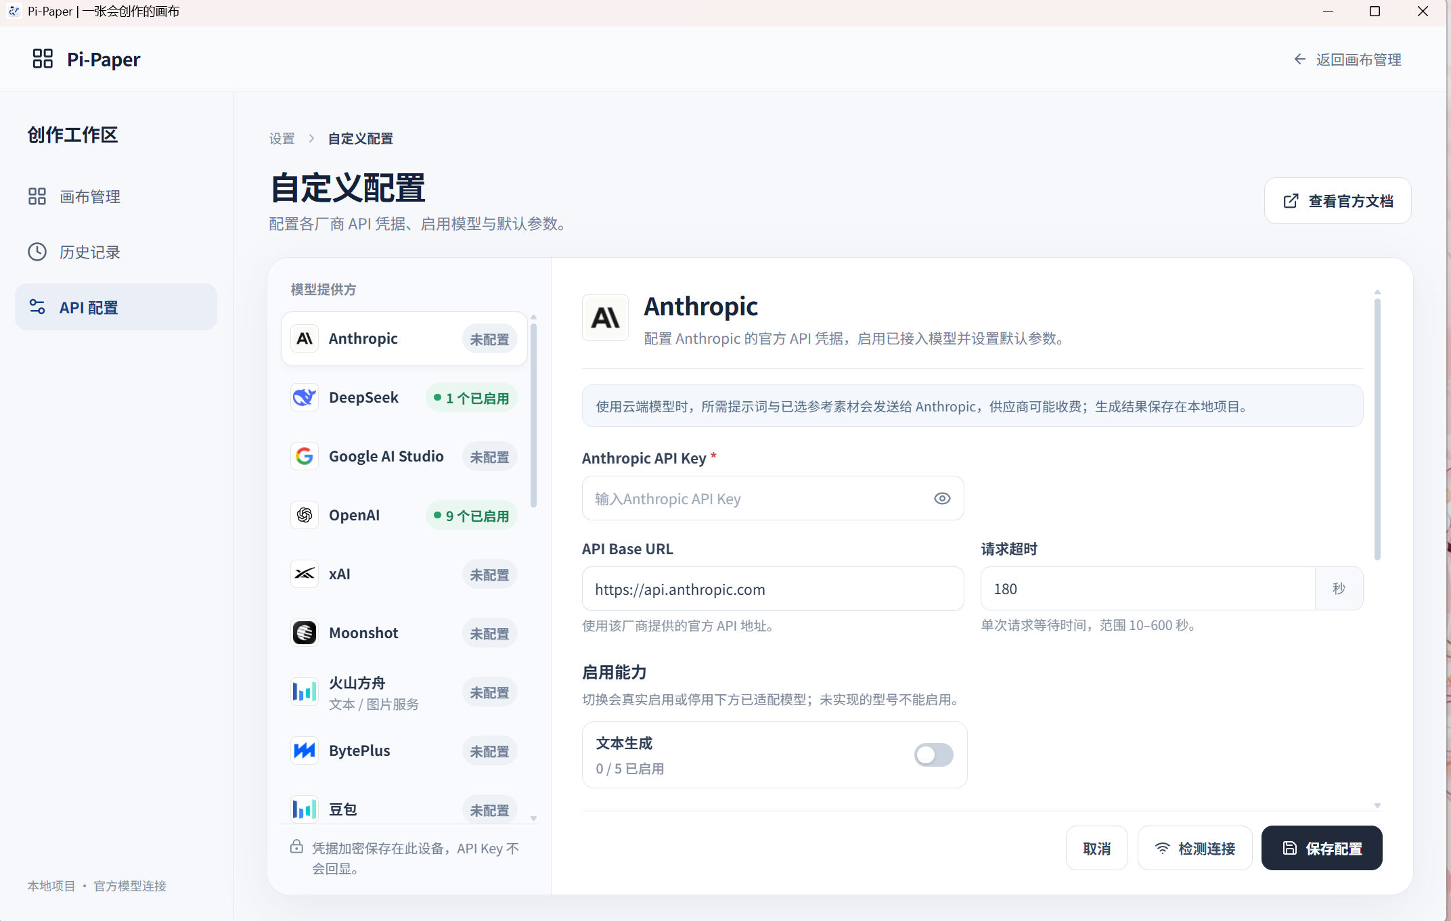This screenshot has height=921, width=1451.
Task: Click the Google AI Studio logo icon
Action: point(305,456)
